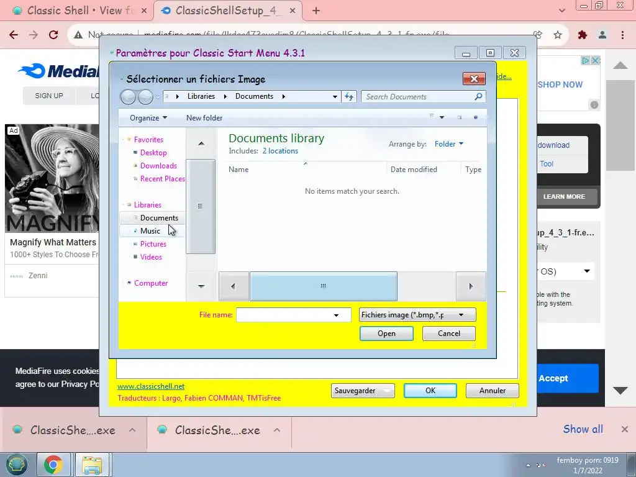Select Videos in the navigation pane

(151, 257)
